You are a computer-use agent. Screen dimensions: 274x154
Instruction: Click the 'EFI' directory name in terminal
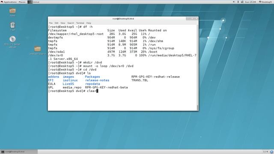(51, 80)
